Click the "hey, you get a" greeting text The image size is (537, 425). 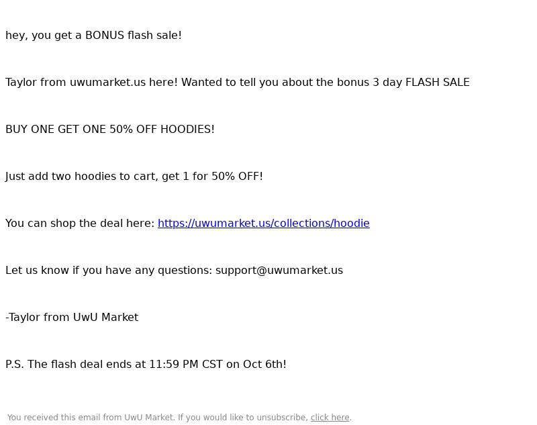coord(44,36)
